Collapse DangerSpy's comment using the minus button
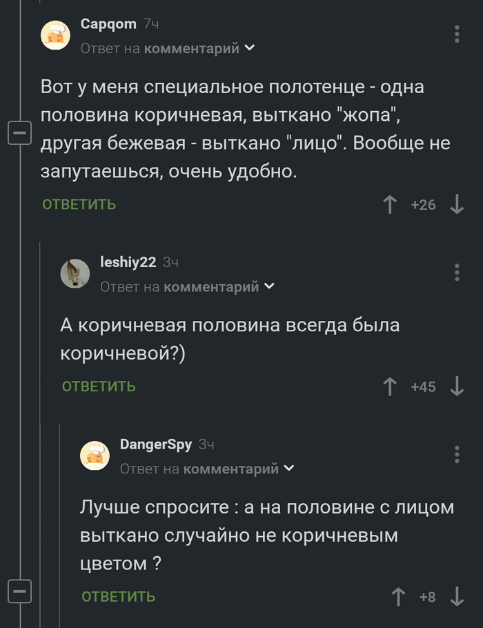The image size is (483, 628). click(x=21, y=592)
